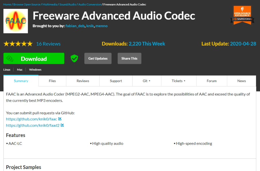Click the Windows platform label

click(x=35, y=70)
